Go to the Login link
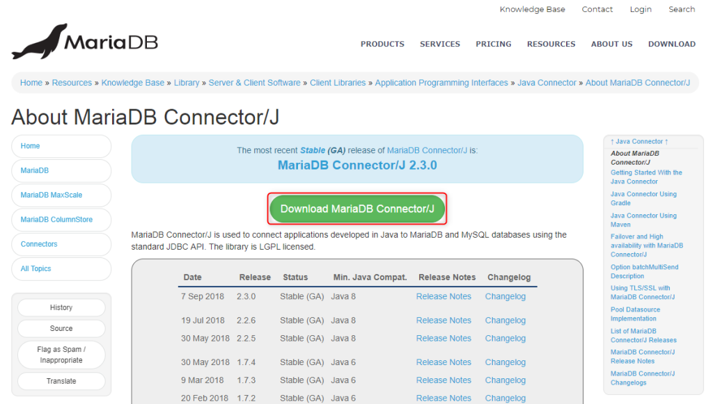This screenshot has width=713, height=404. tap(641, 9)
